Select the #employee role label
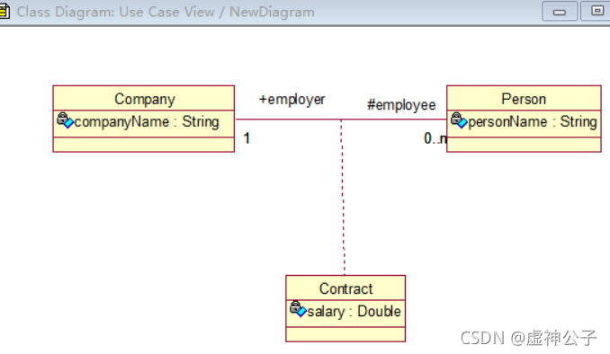The width and height of the screenshot is (610, 354). (401, 105)
